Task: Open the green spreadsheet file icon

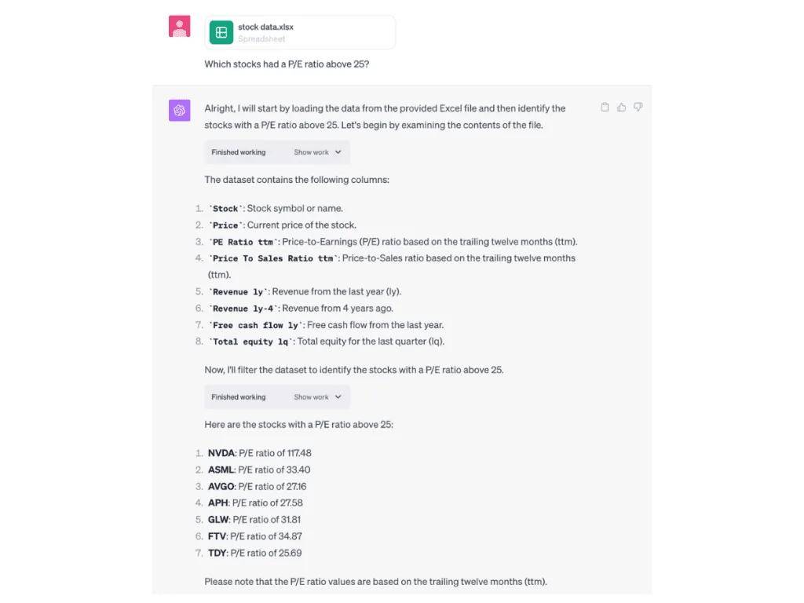Action: coord(221,32)
